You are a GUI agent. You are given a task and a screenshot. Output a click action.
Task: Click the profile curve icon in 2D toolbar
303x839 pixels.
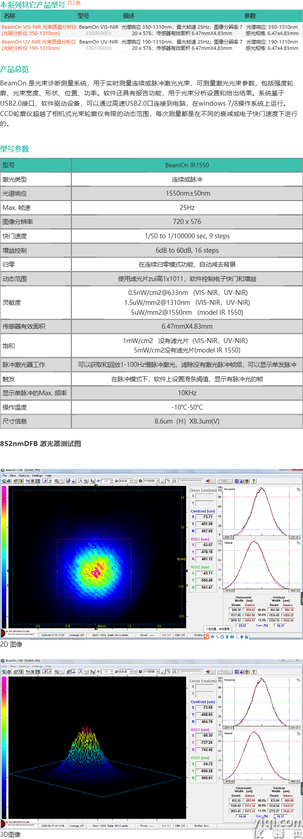pyautogui.click(x=80, y=481)
